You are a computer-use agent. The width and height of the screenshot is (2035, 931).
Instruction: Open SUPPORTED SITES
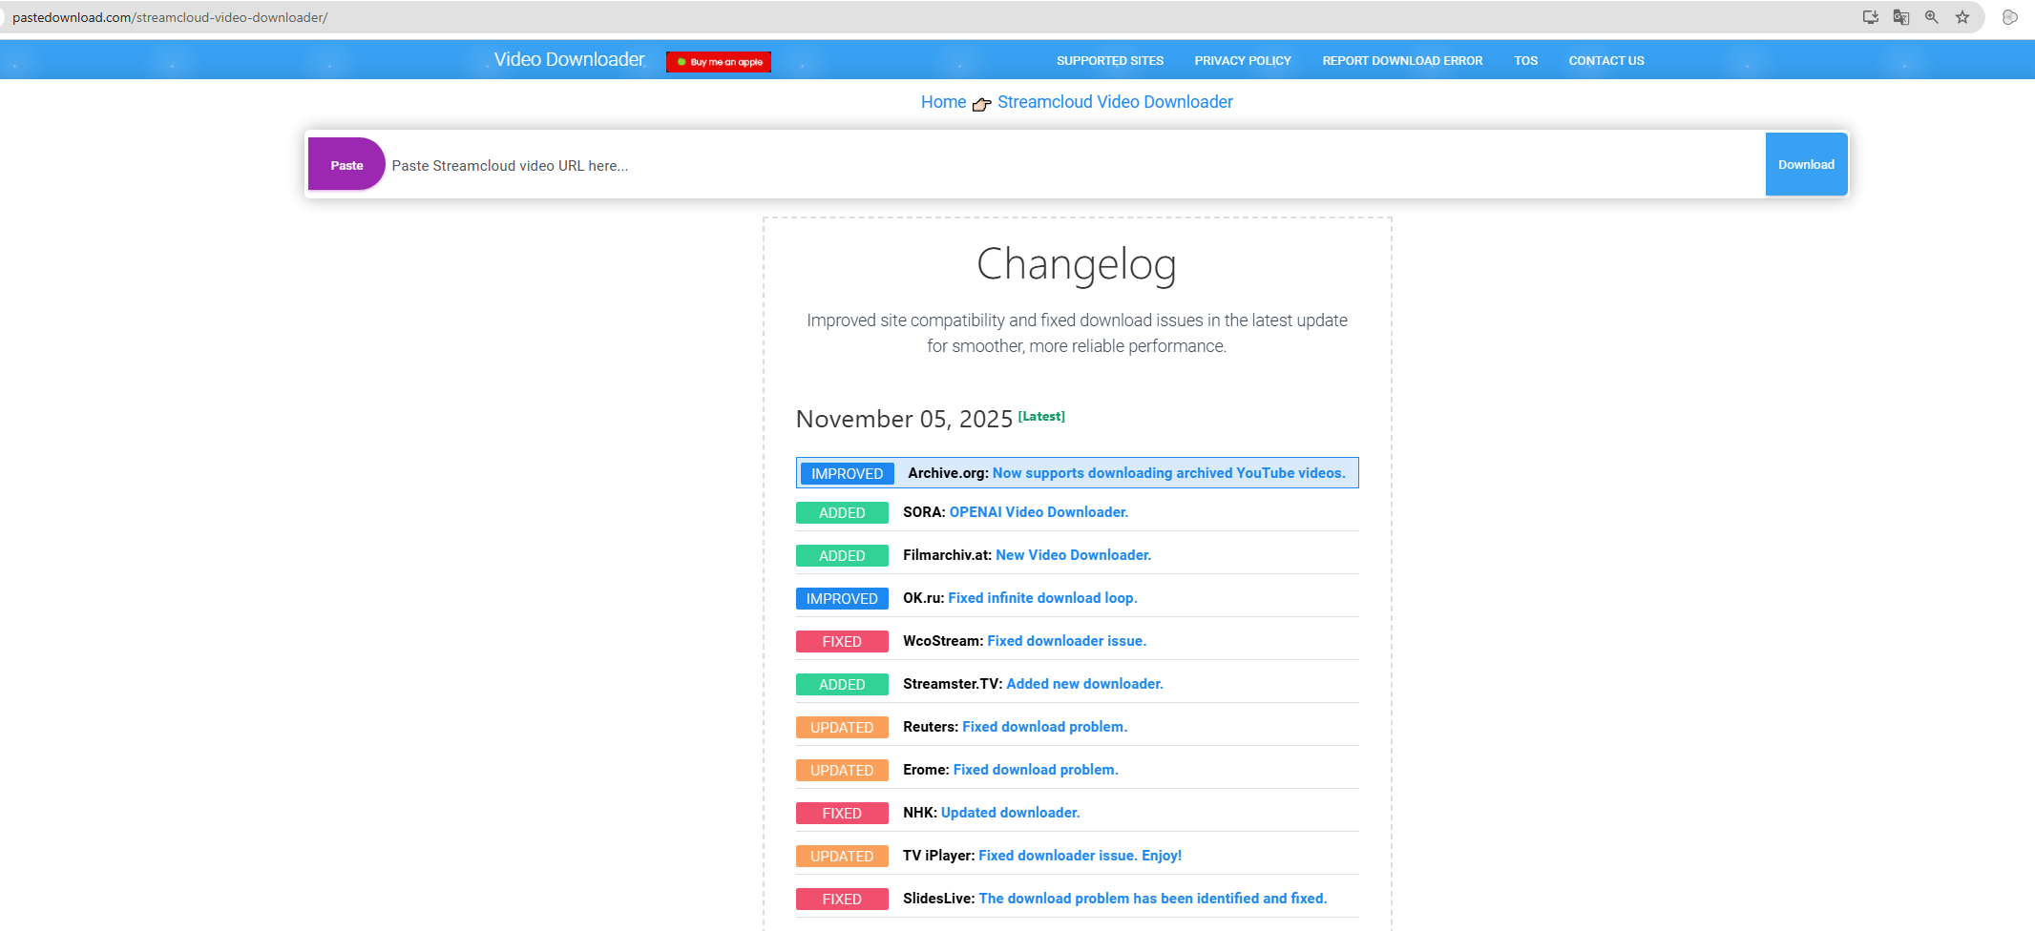click(x=1109, y=60)
